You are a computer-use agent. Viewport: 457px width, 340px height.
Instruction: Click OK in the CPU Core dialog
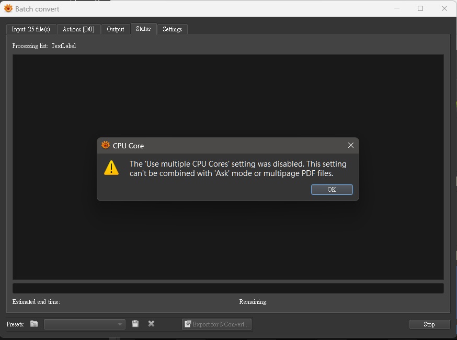pos(332,190)
